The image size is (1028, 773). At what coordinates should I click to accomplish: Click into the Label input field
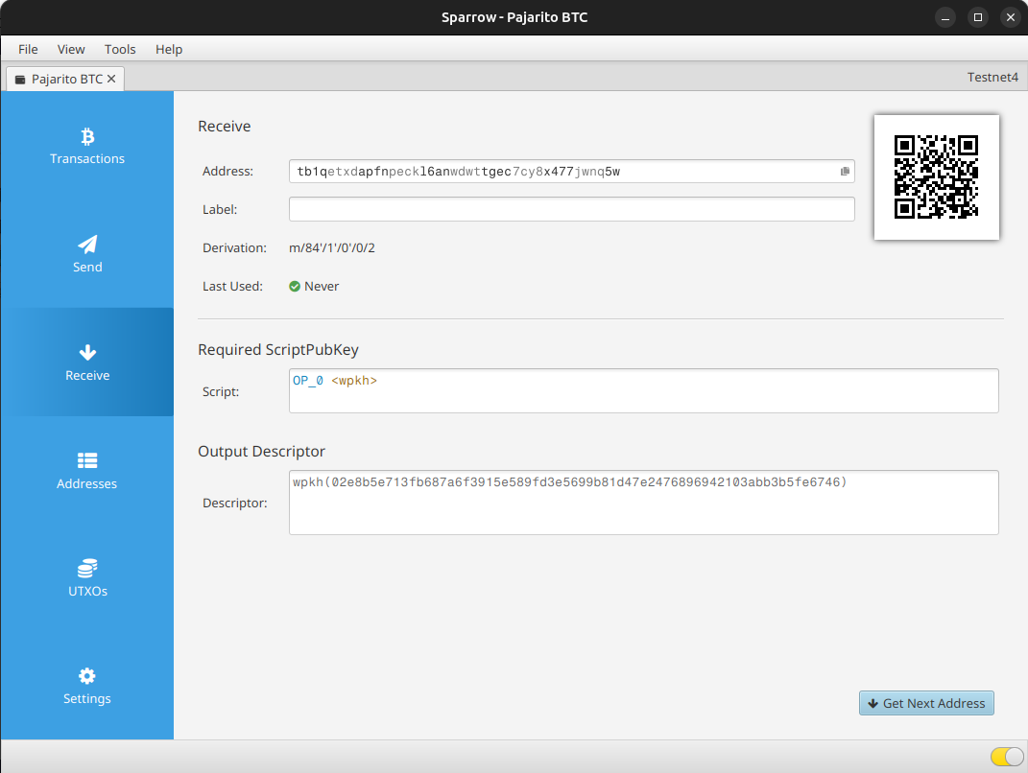coord(572,209)
